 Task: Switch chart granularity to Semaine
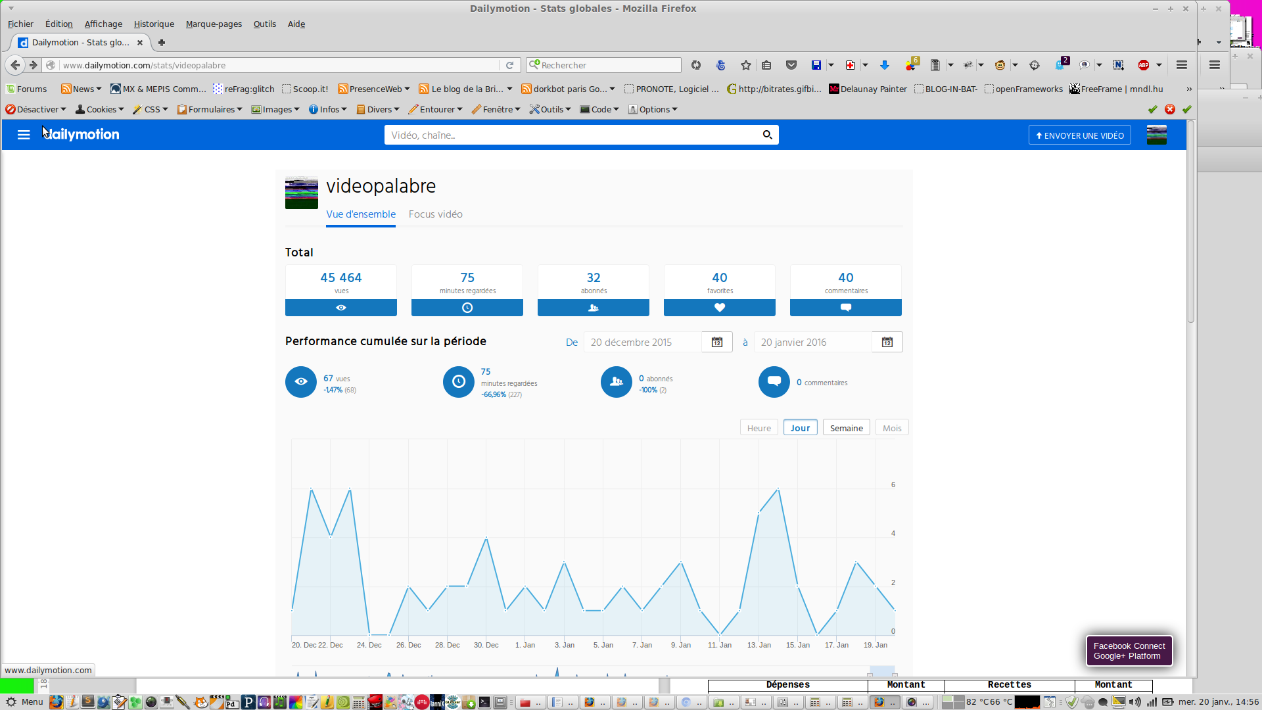(846, 428)
